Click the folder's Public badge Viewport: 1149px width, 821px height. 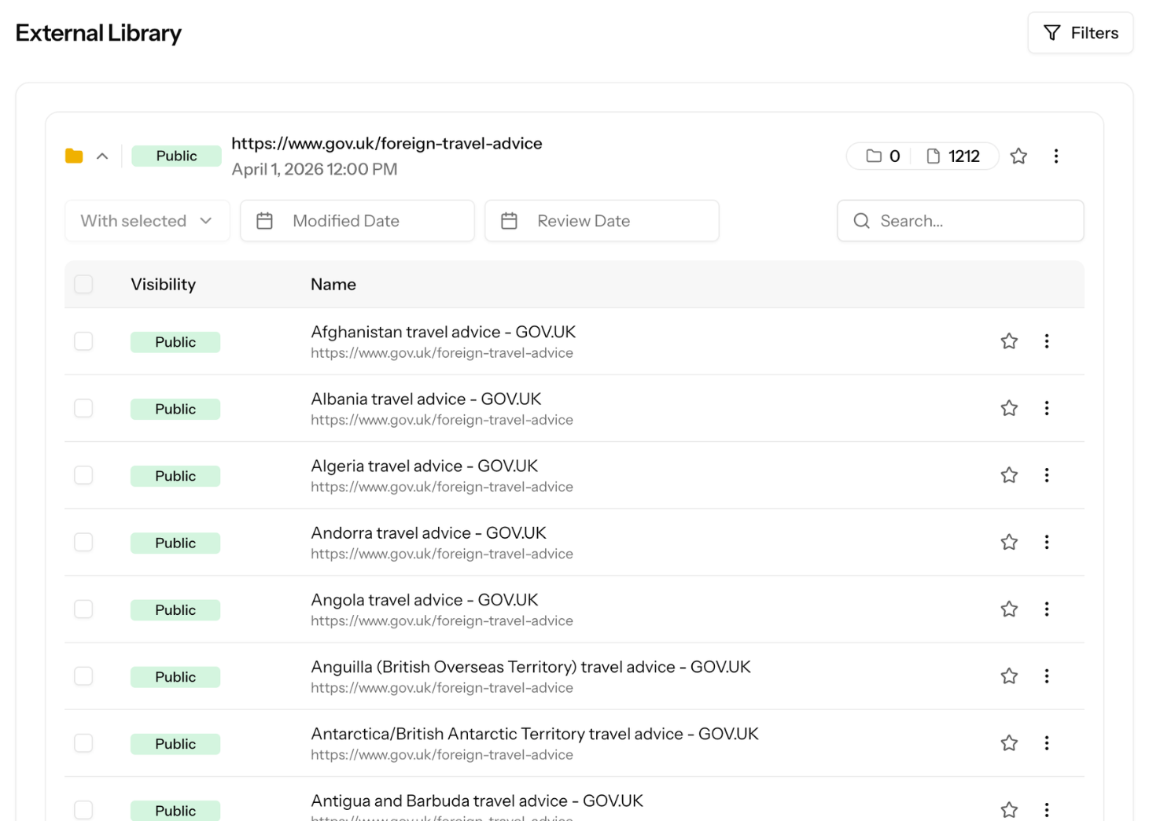[176, 156]
